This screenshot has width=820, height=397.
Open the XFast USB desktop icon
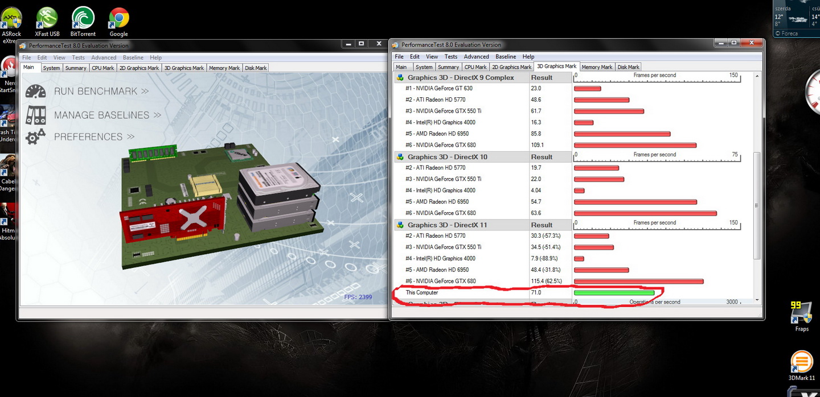coord(47,23)
